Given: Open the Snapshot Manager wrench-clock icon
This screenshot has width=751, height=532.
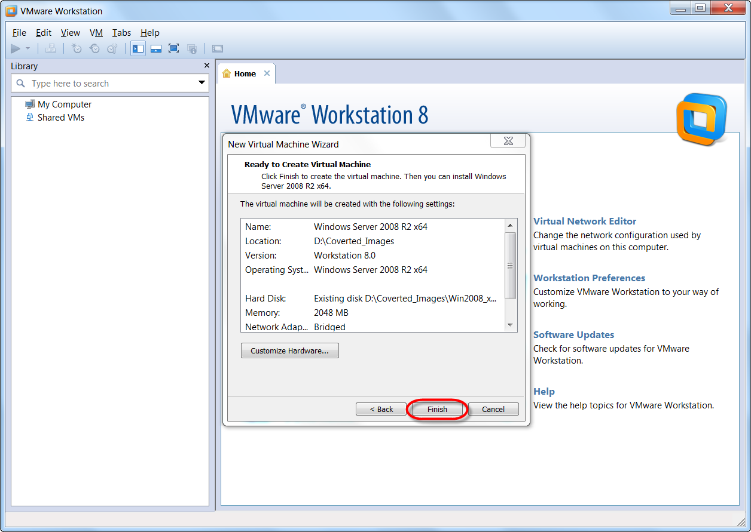Looking at the screenshot, I should tap(112, 48).
